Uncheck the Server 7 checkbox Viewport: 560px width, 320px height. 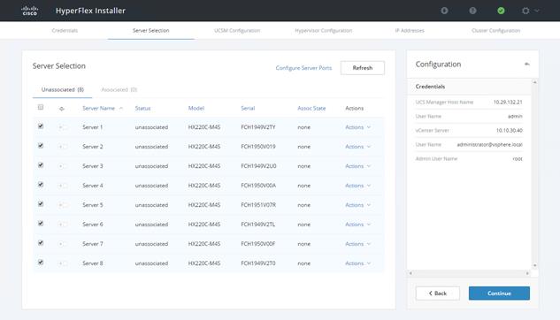point(41,242)
